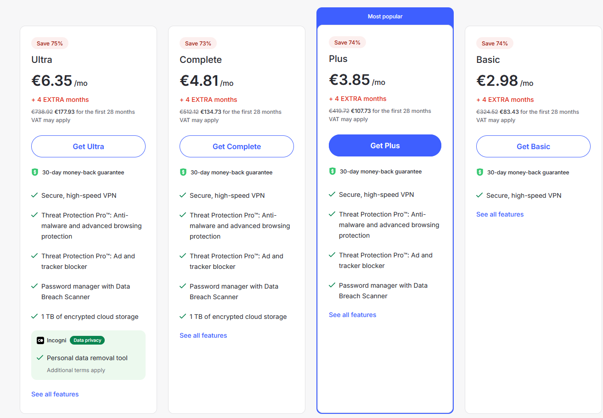This screenshot has height=418, width=603.
Task: Click the money-back shield icon under Complete
Action: (183, 173)
